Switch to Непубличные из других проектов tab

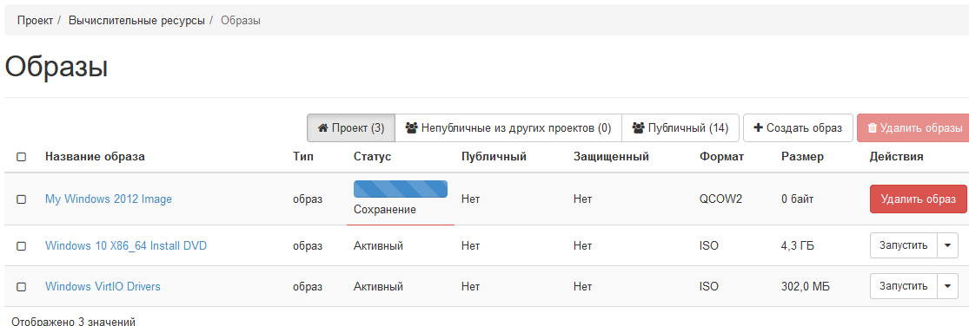508,128
